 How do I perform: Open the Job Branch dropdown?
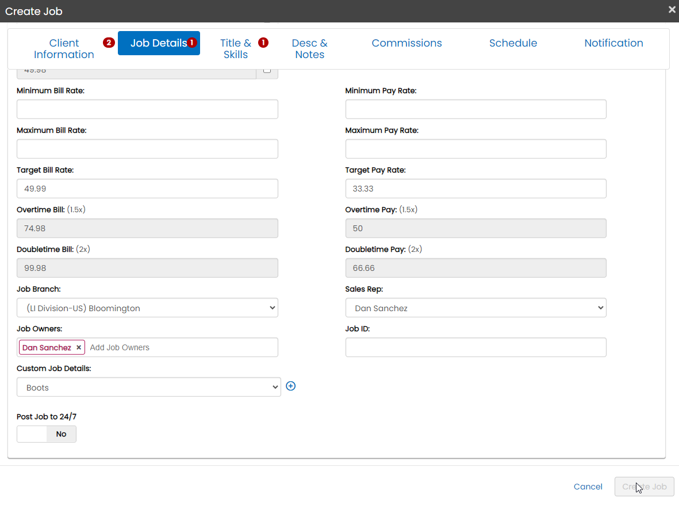pos(147,308)
